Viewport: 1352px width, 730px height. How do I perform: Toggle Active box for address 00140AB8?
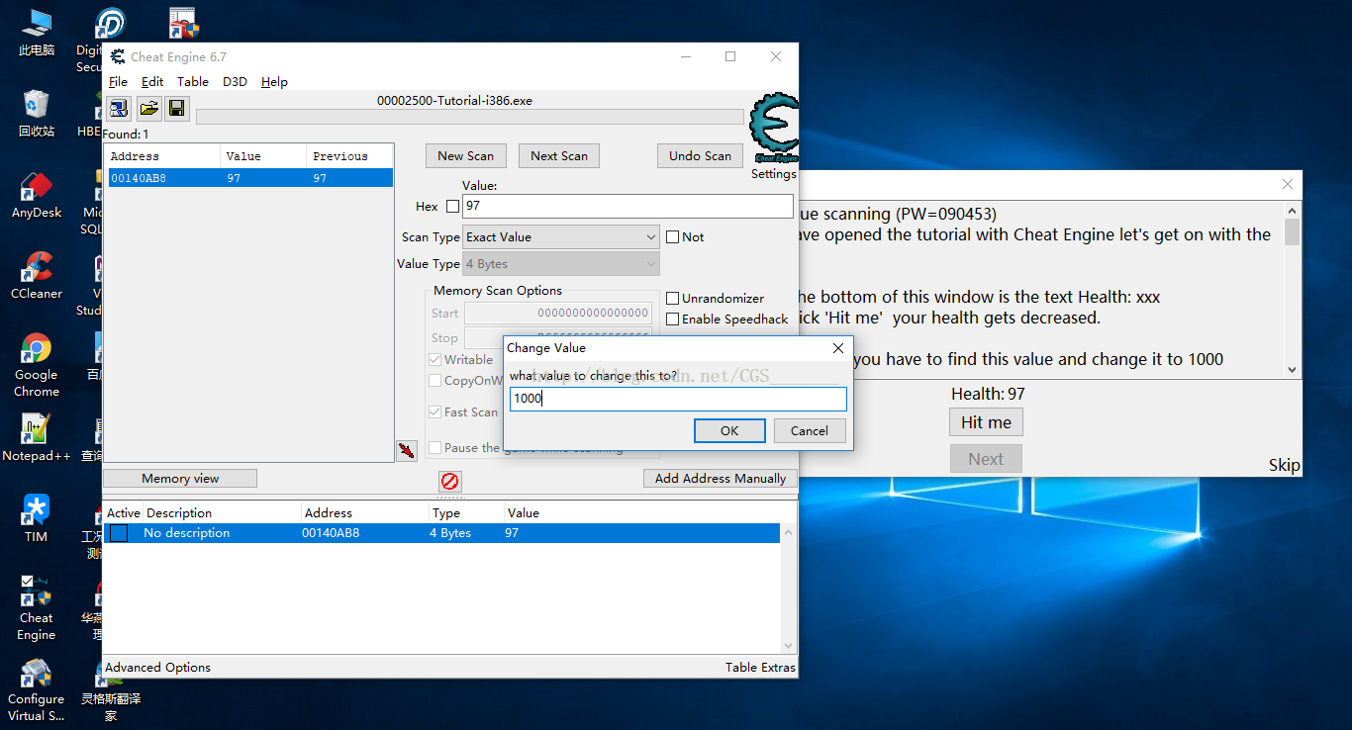pyautogui.click(x=119, y=533)
